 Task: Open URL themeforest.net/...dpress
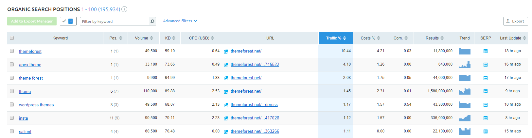pos(254,104)
